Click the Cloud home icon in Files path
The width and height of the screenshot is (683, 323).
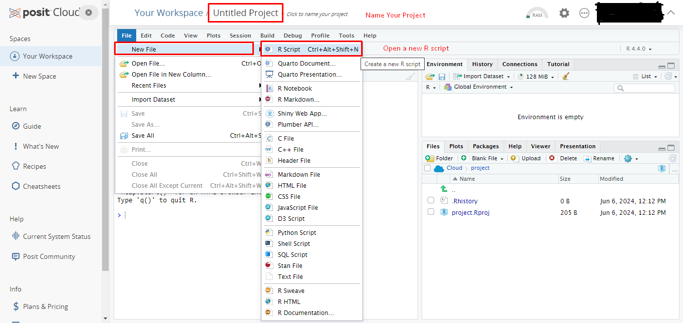click(439, 168)
